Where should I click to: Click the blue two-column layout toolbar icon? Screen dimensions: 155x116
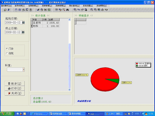pyautogui.click(x=16, y=10)
